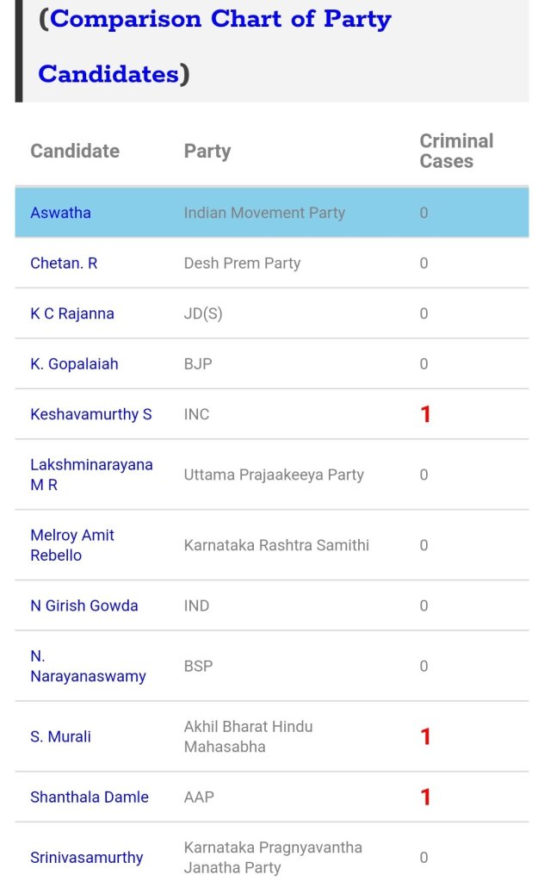The height and width of the screenshot is (881, 544).
Task: Click the Candidate column header
Action: 75,152
